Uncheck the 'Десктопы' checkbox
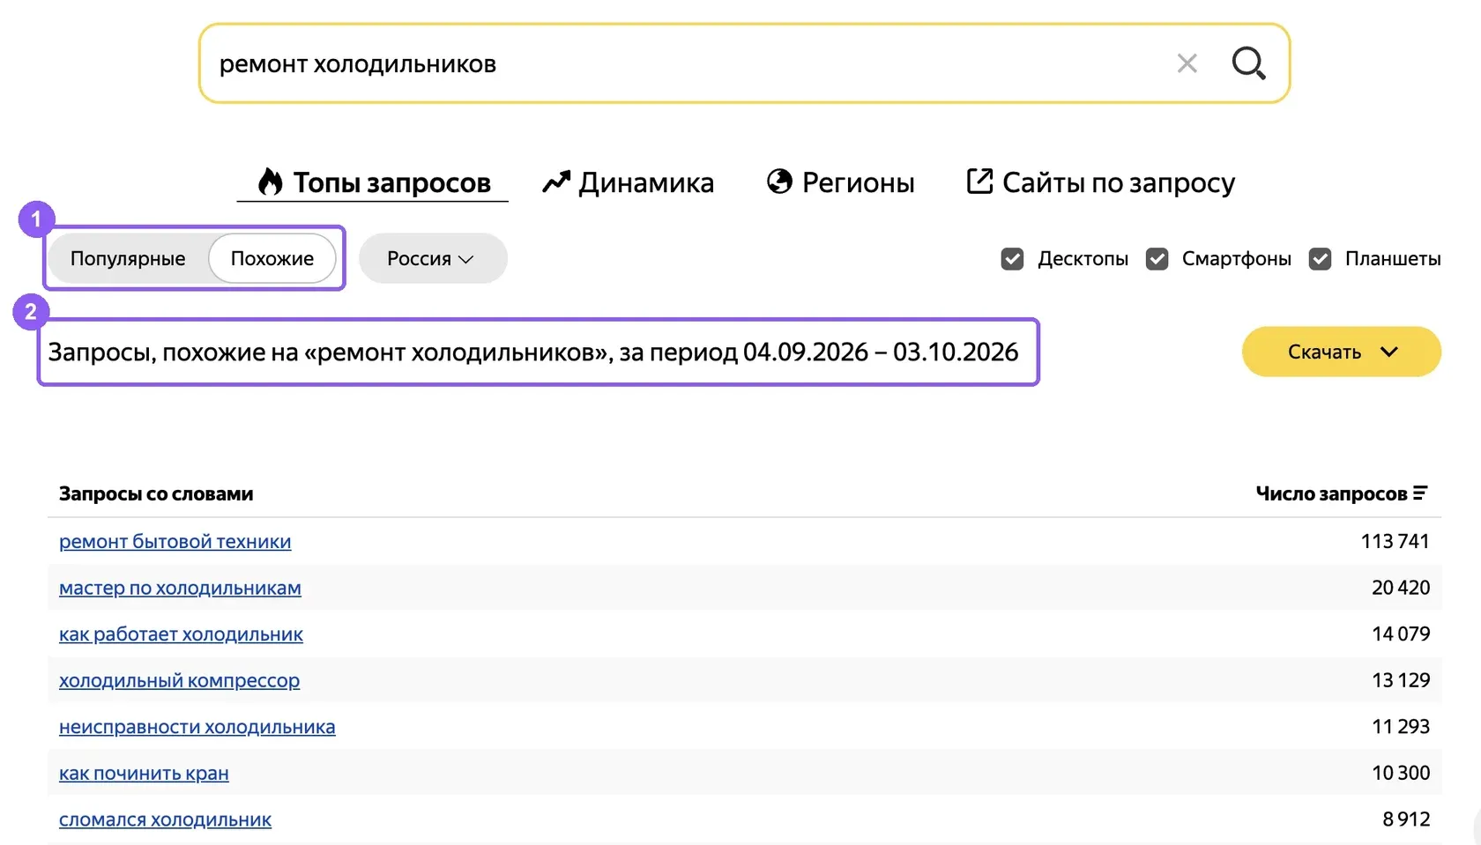Screen dimensions: 1481x845 tap(1012, 259)
